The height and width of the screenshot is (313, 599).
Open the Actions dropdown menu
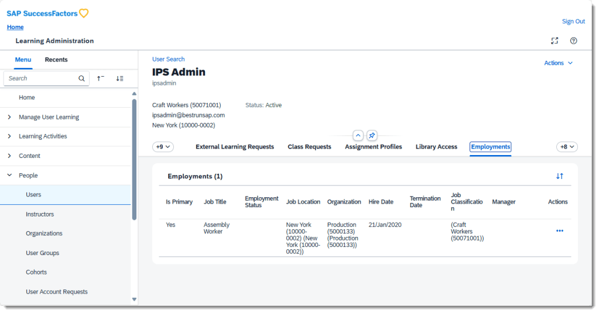click(558, 63)
